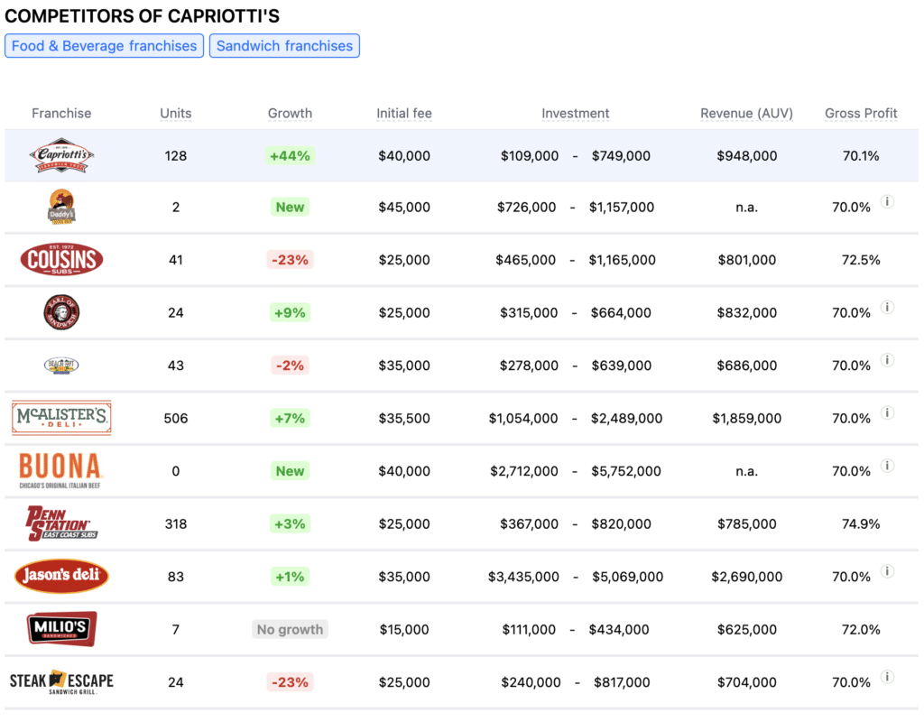Screen dimensions: 924x722
Task: Click the -23% badge in Cousins Subs row
Action: coord(290,259)
